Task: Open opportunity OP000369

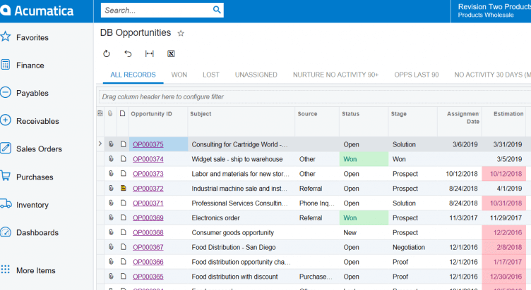Action: point(148,217)
